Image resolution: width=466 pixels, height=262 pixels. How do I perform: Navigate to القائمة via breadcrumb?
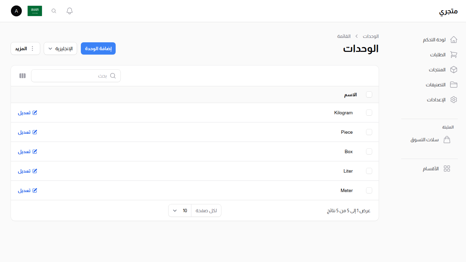[345, 36]
